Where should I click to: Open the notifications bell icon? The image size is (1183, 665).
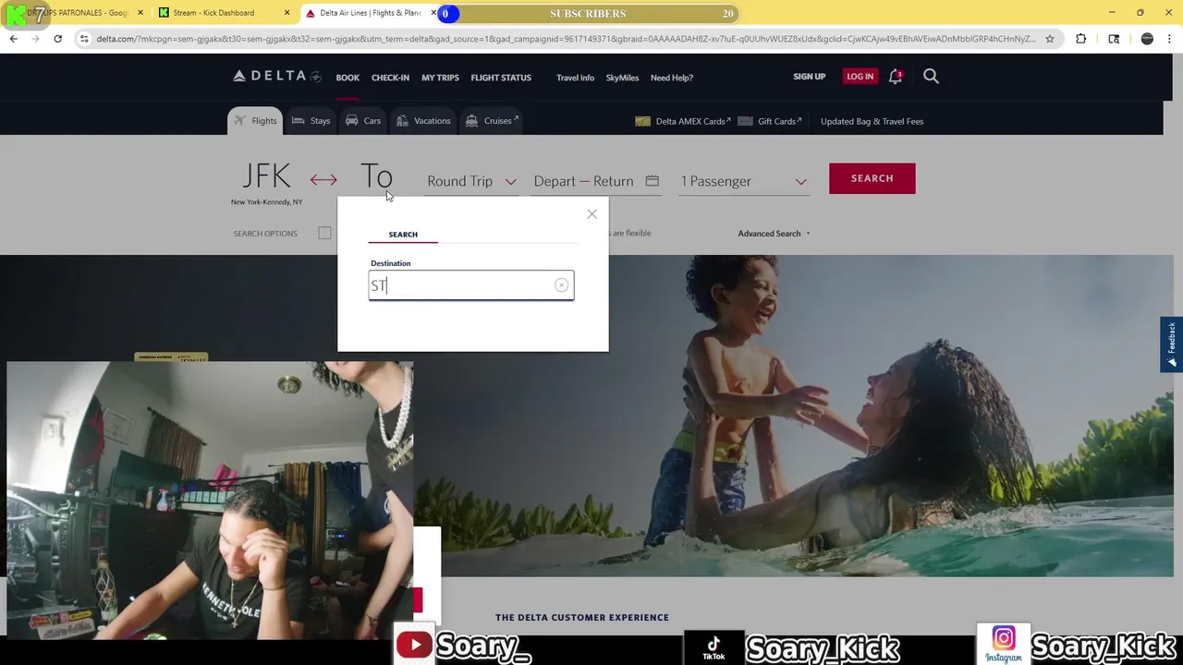895,77
